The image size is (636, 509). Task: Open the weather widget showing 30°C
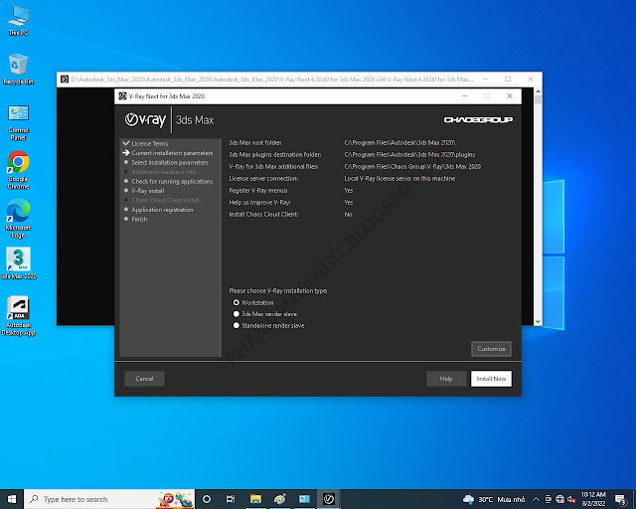(x=494, y=499)
